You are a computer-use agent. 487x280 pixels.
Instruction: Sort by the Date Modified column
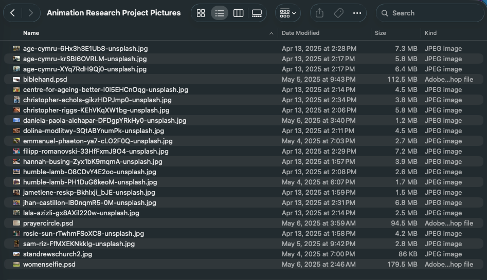click(300, 33)
